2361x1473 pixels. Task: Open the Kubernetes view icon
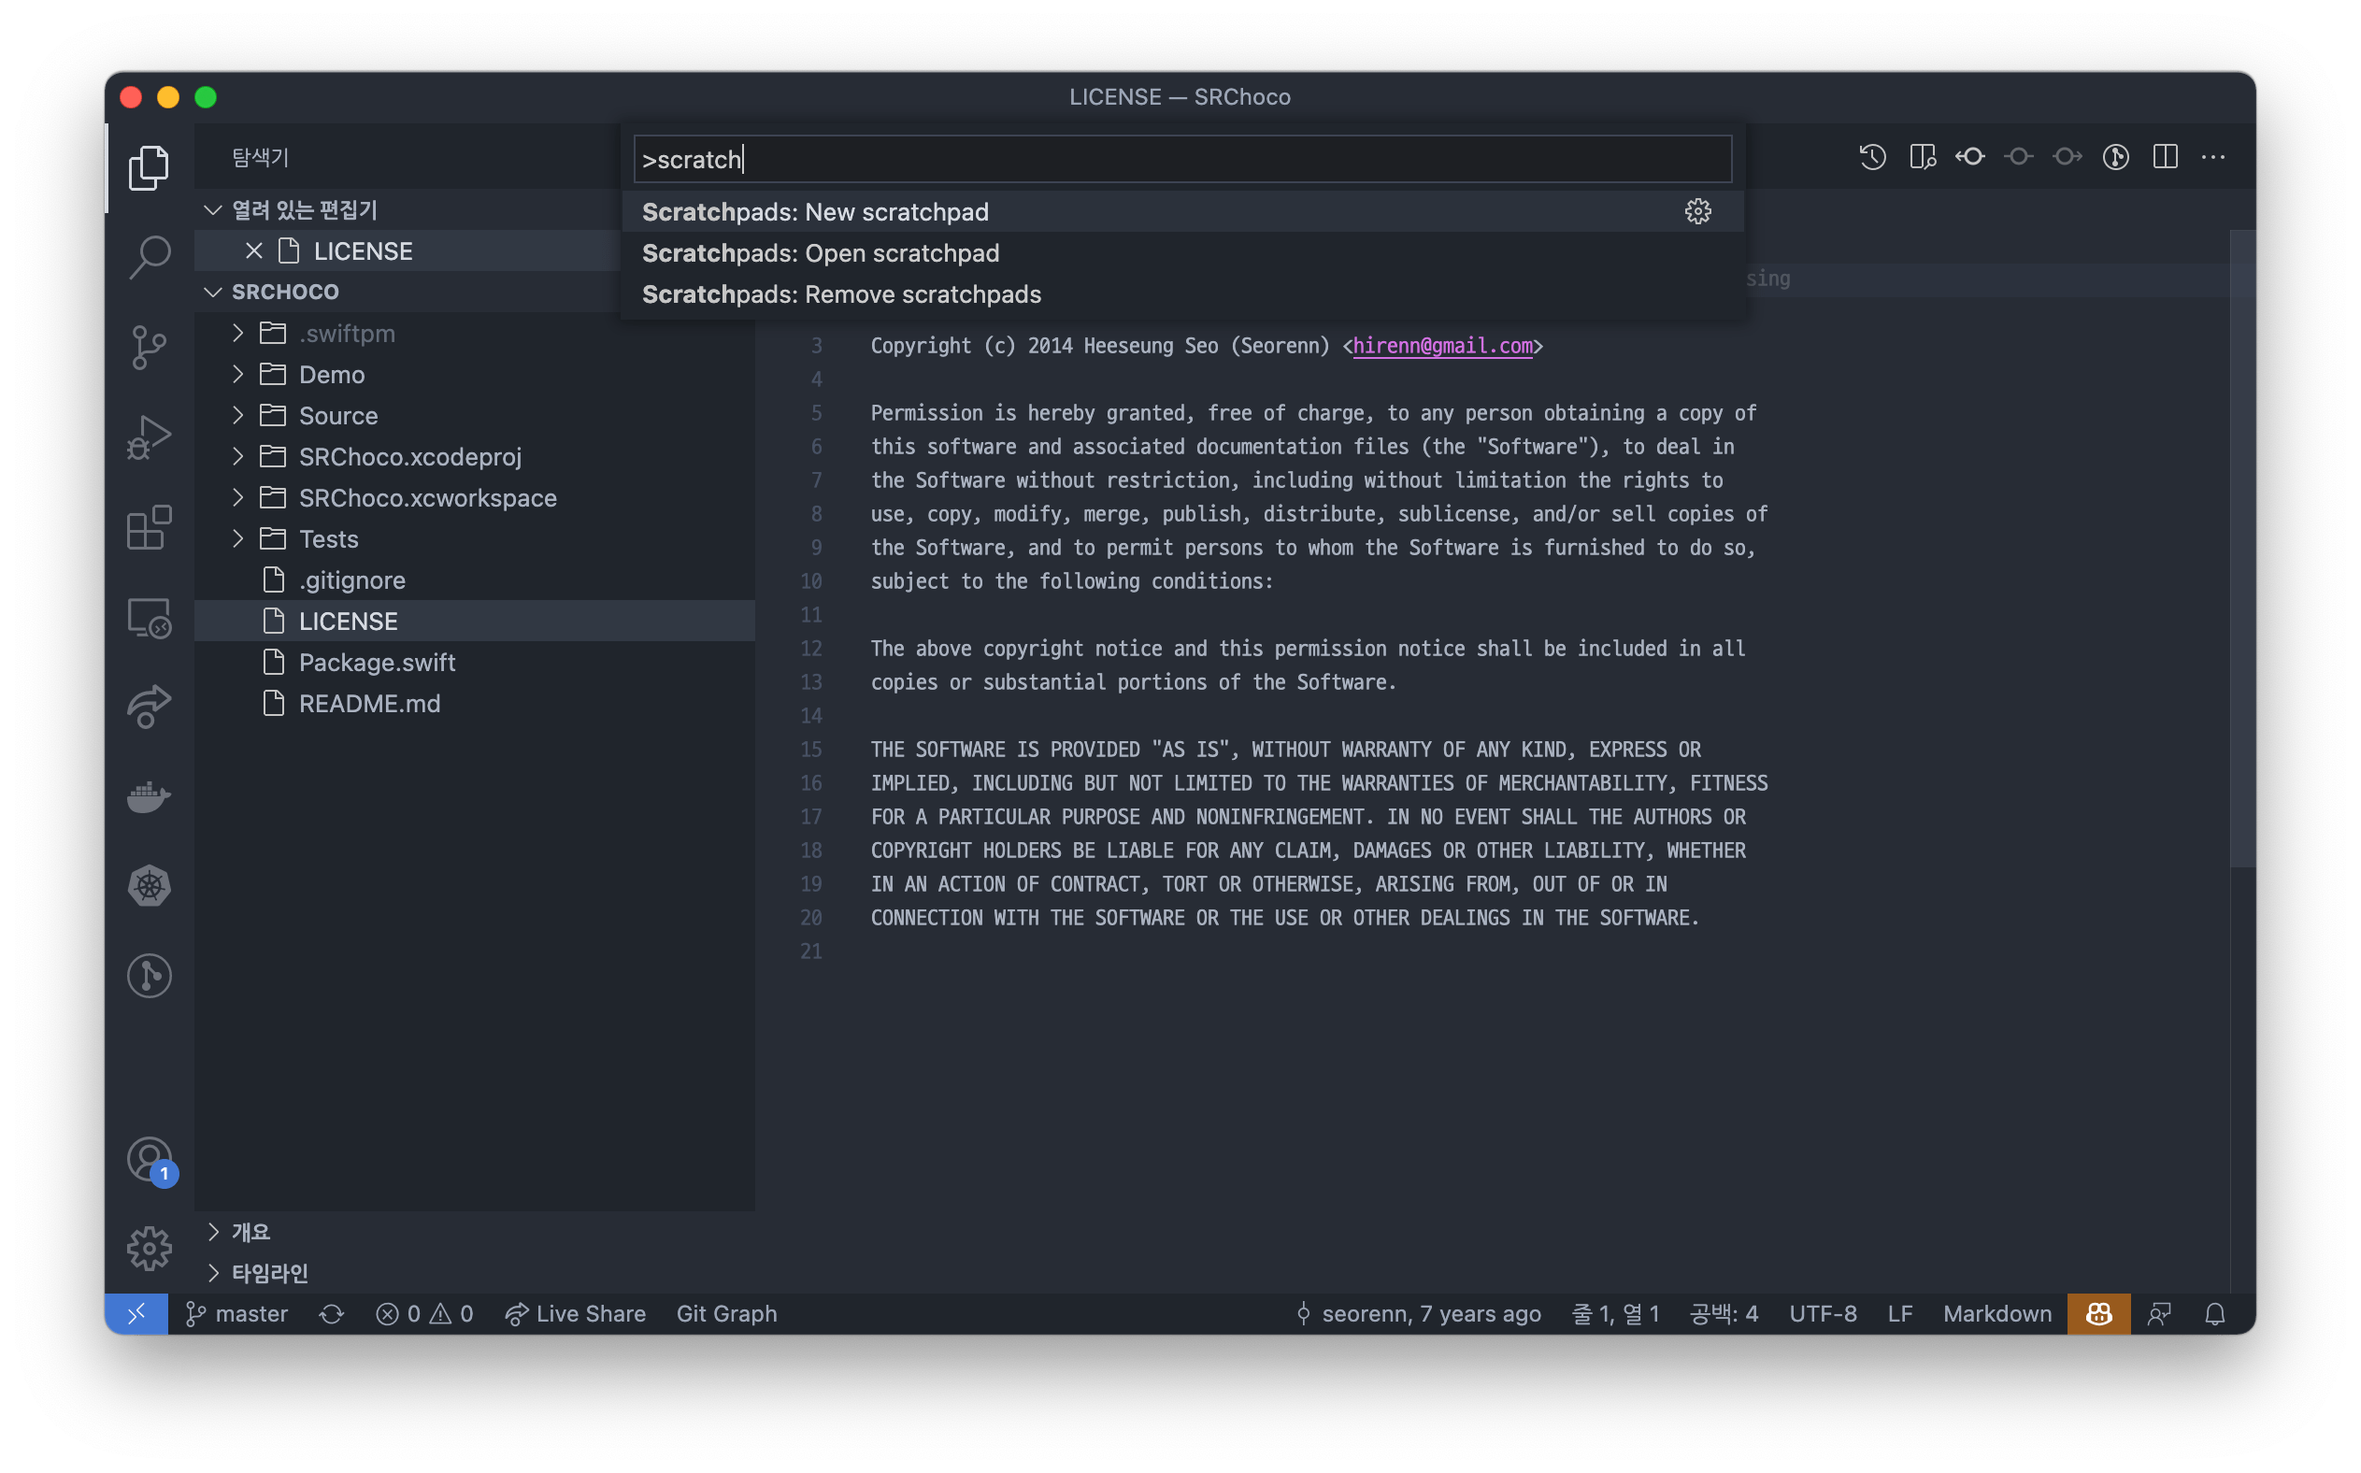tap(149, 885)
